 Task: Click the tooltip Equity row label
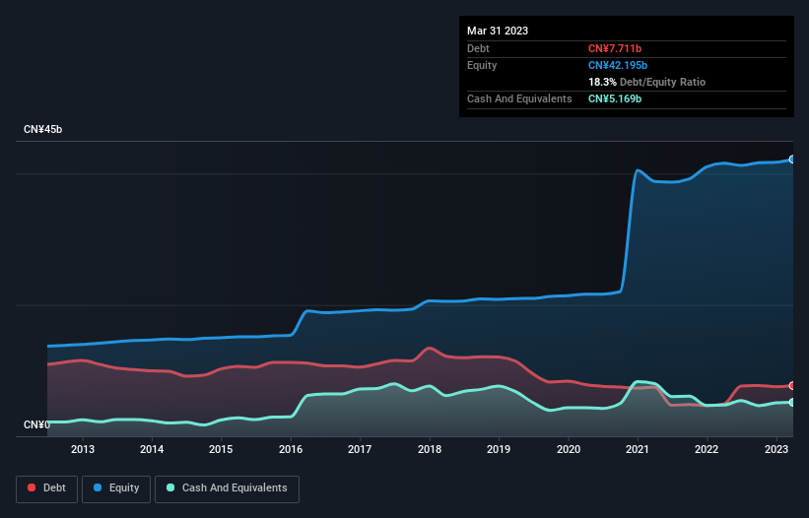[x=482, y=65]
